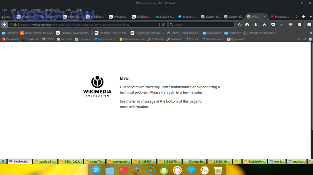Image resolution: width=313 pixels, height=175 pixels.
Task: Switch to the Sakura K... tab
Action: (164, 17)
